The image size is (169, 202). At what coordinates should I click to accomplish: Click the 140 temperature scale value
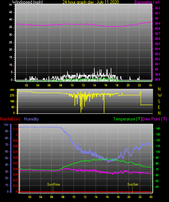(158, 128)
